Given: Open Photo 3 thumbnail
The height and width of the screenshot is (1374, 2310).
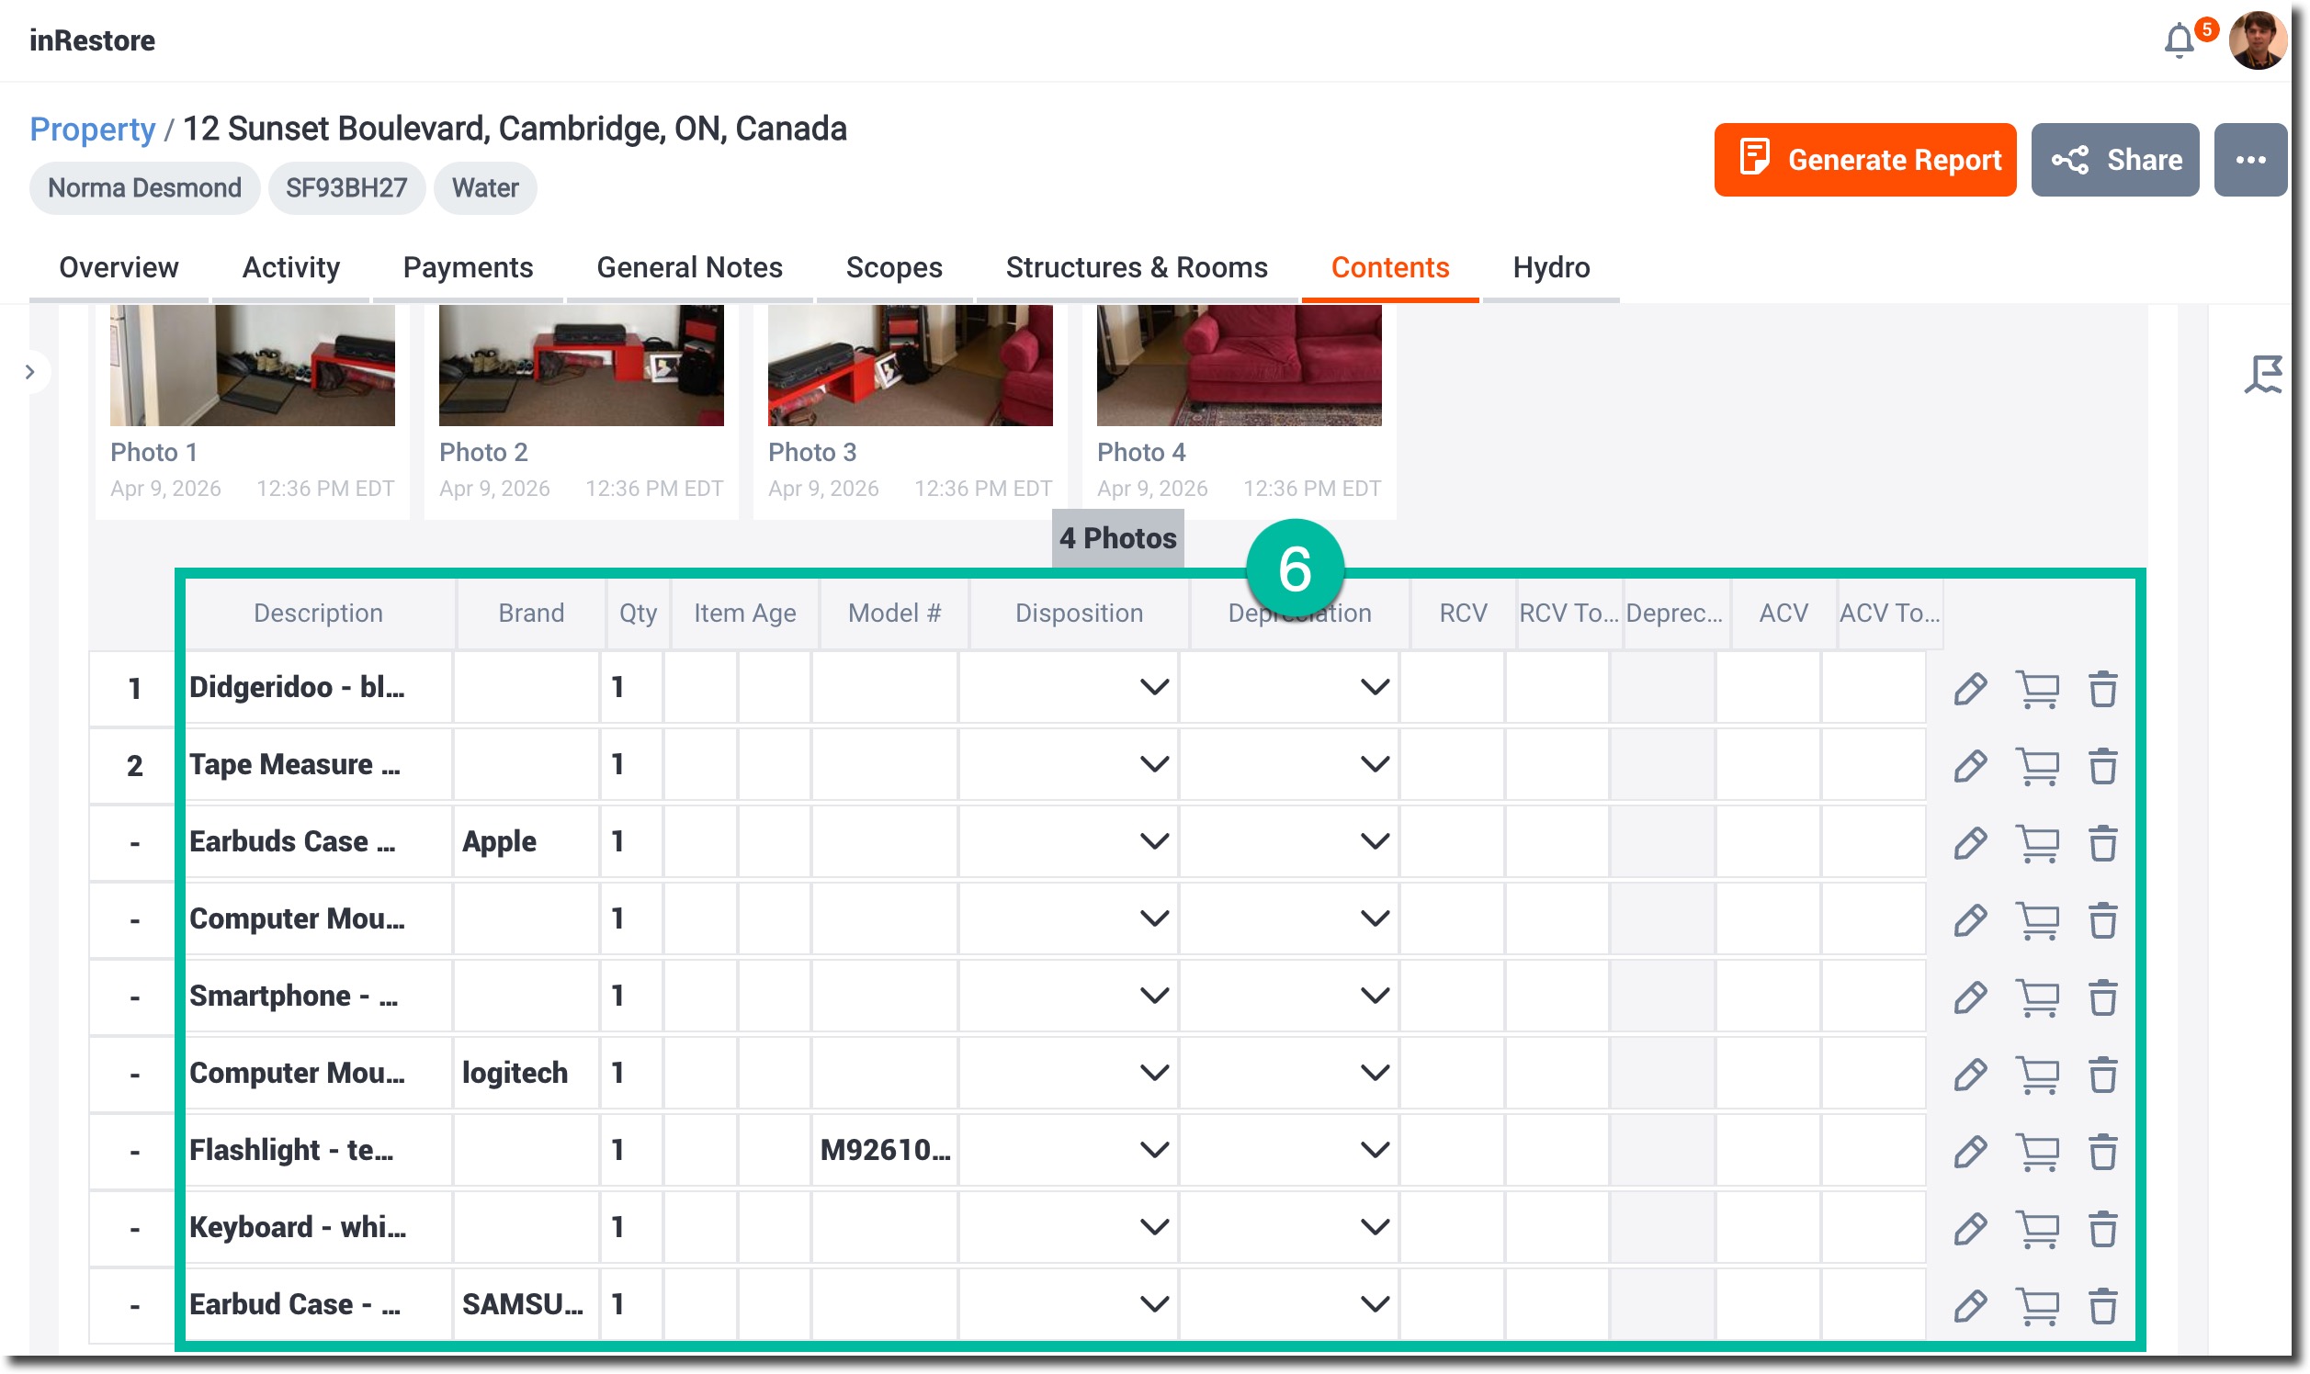Looking at the screenshot, I should [910, 366].
